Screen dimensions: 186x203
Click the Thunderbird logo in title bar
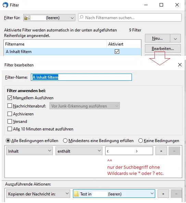click(5, 5)
